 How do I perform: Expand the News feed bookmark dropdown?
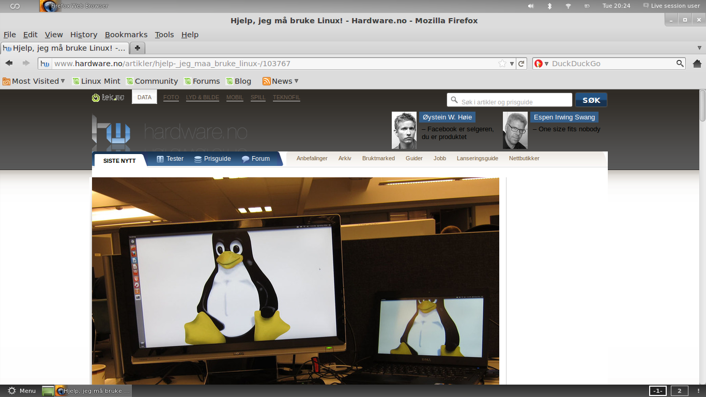281,81
